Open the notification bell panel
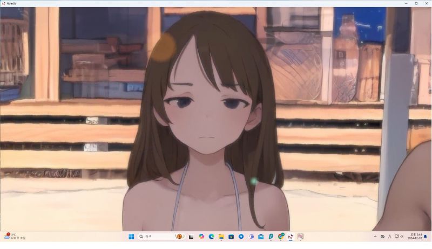432x249 pixels. tap(425, 237)
